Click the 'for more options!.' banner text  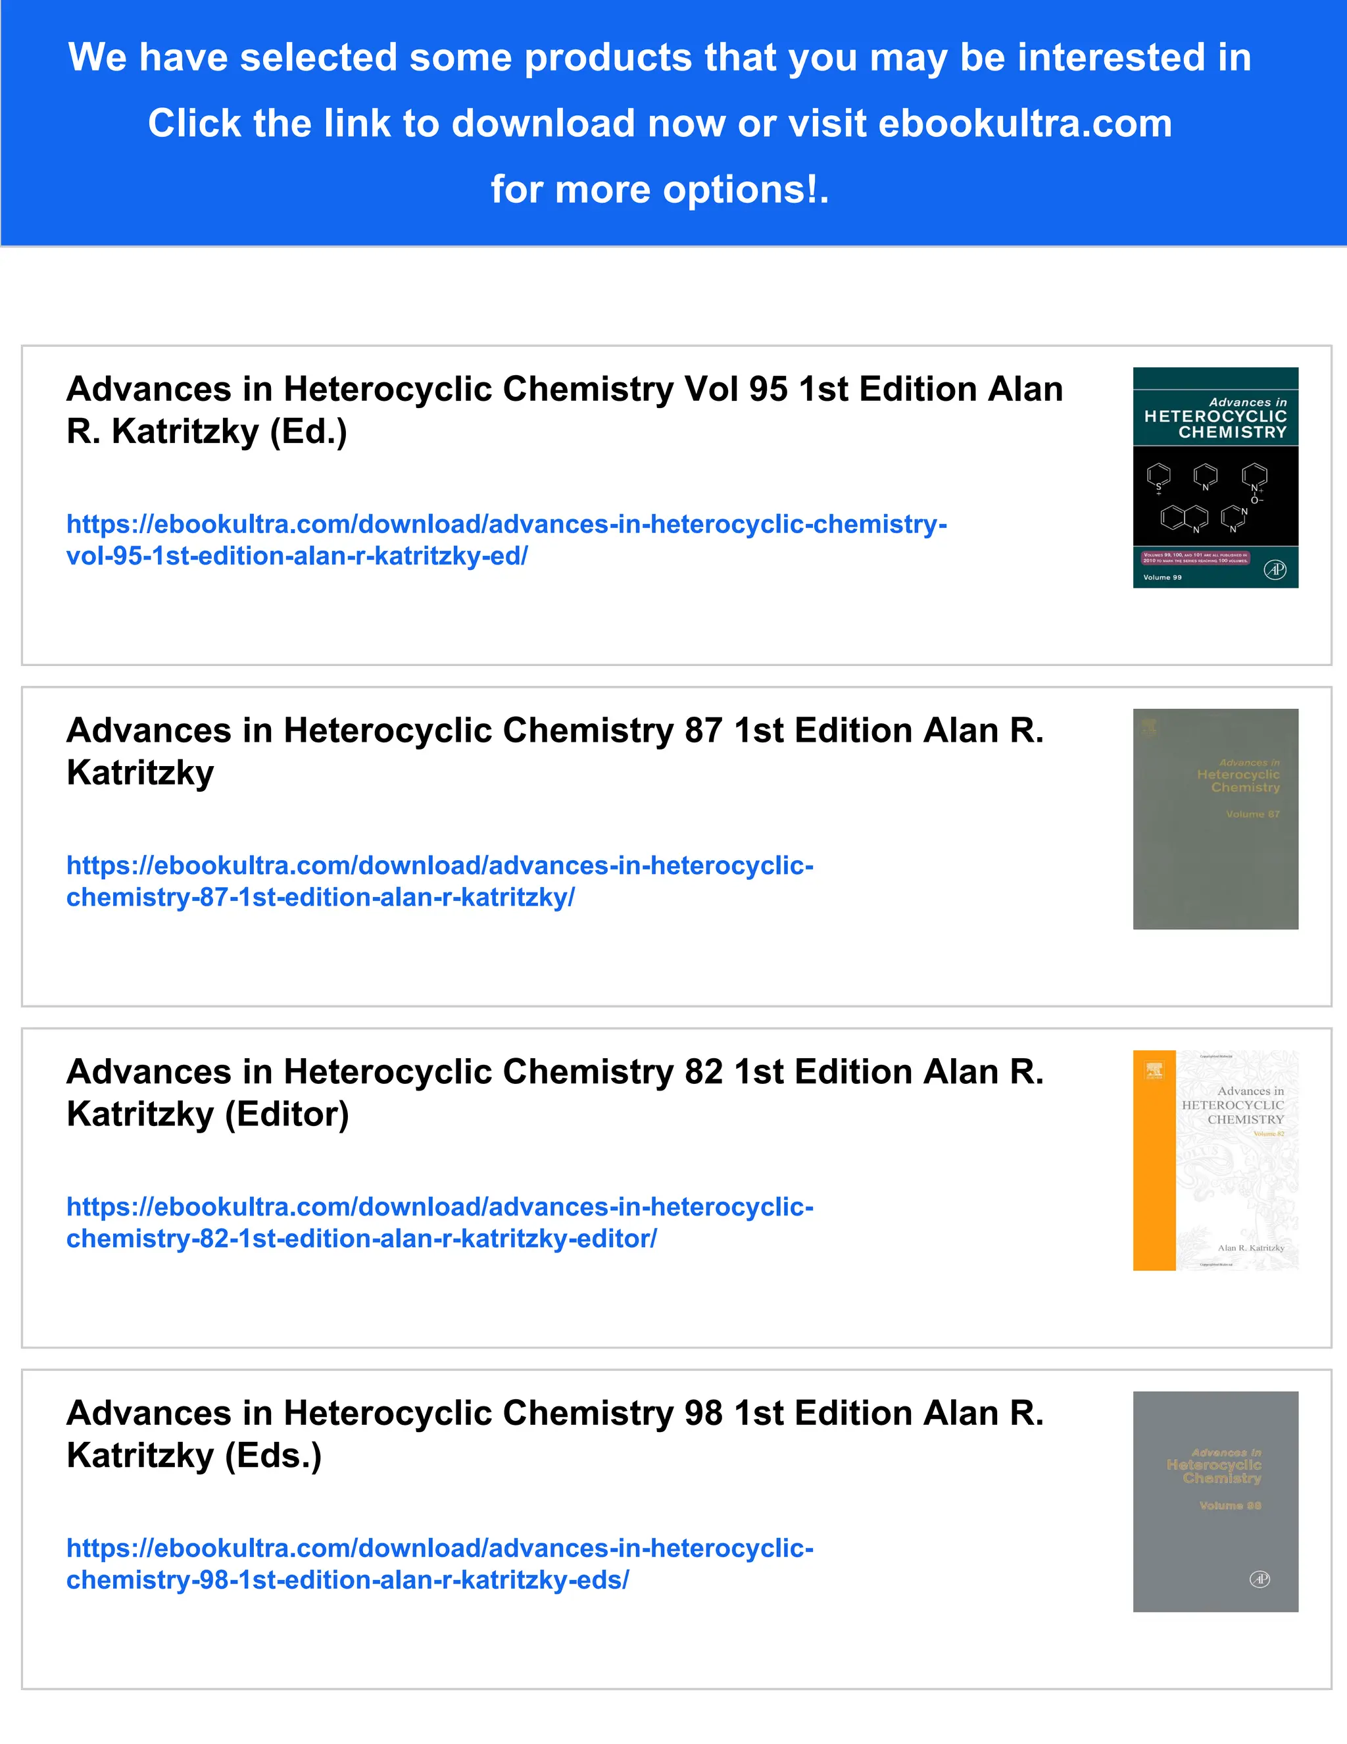[x=660, y=190]
